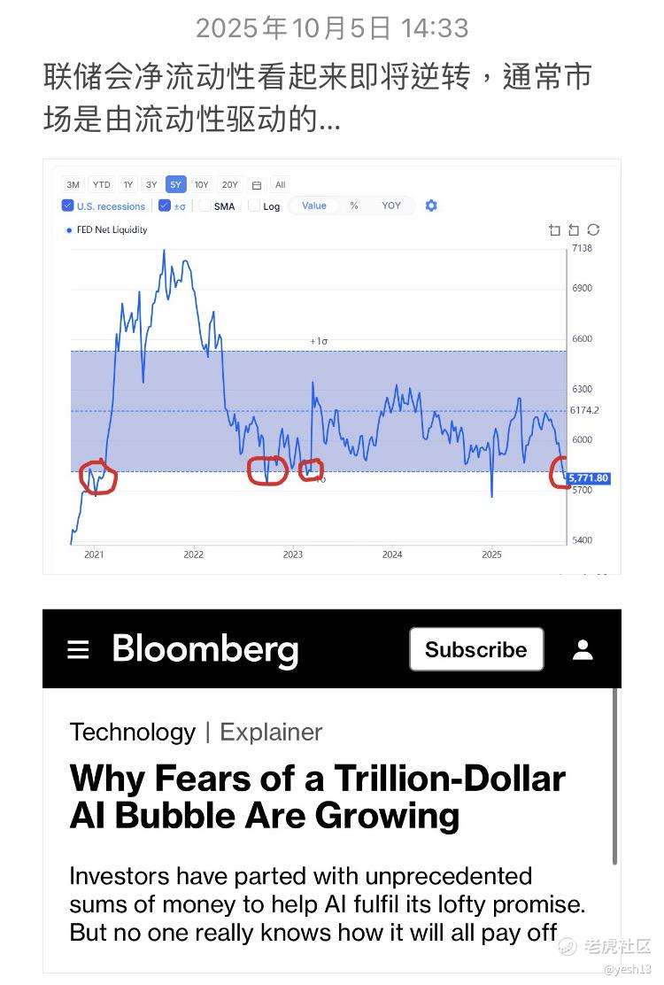Enable the SMA checkbox
Viewport: 664px width, 985px height.
tap(205, 206)
